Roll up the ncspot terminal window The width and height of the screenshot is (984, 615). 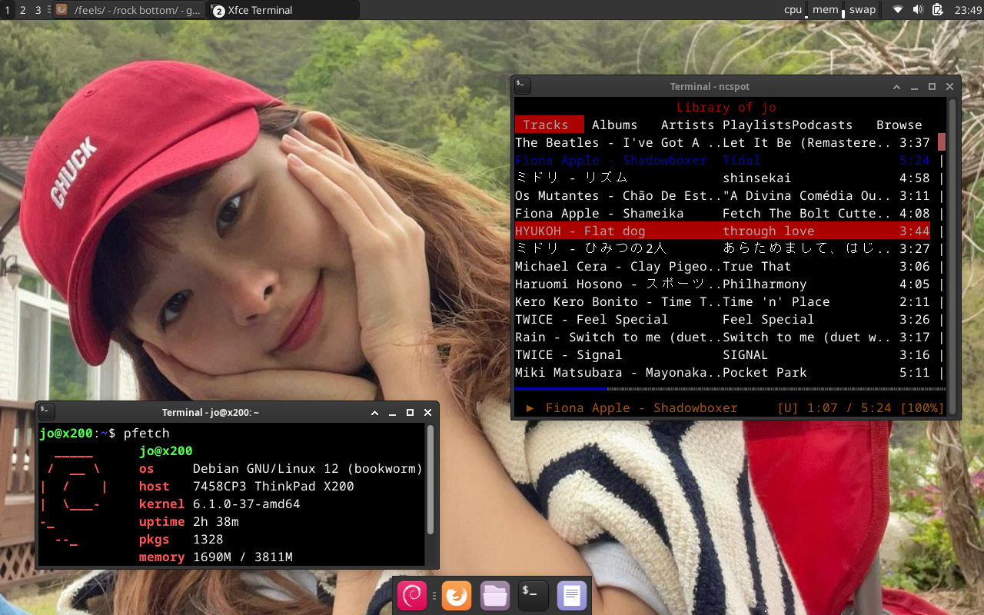(897, 87)
